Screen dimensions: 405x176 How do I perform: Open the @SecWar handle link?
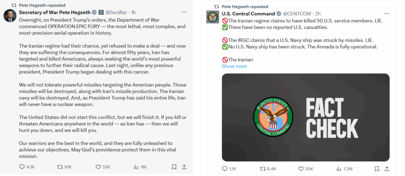pyautogui.click(x=116, y=12)
